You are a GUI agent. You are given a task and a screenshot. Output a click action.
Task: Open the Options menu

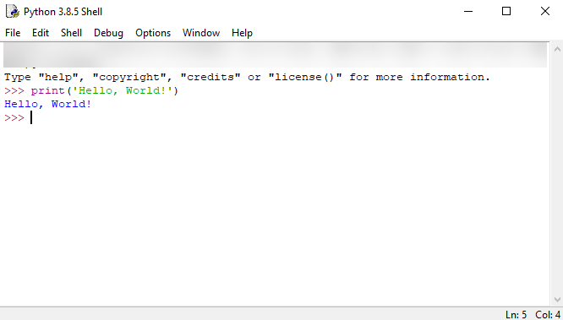[x=153, y=33]
